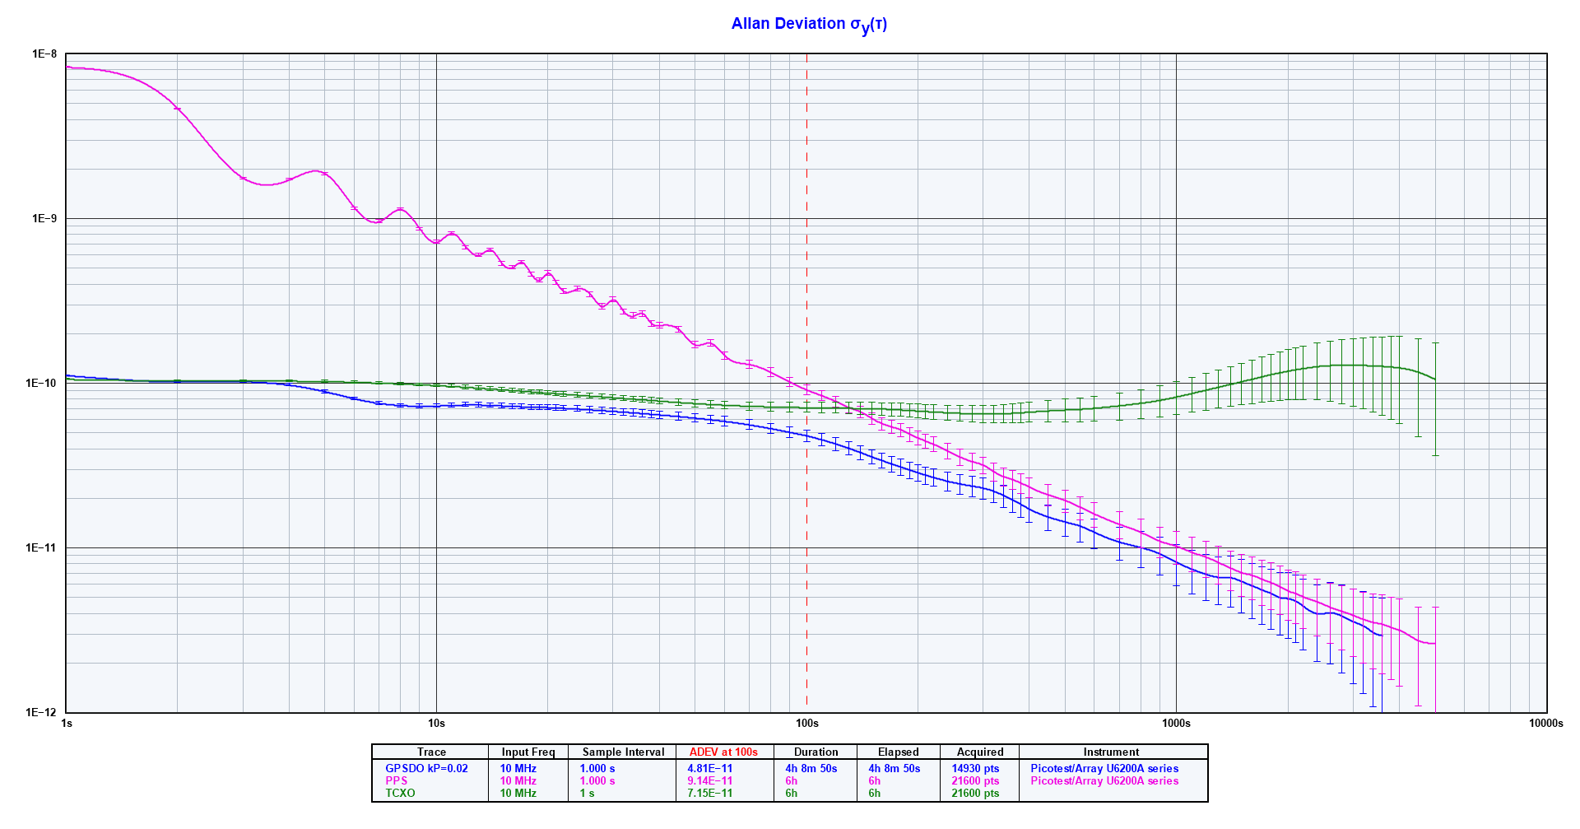Select the PPS trace name
The image size is (1580, 829).
[396, 781]
